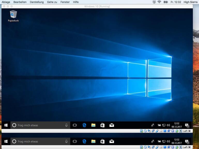Click 'Left ⌘' host key in main VirtualBox status bar
Image resolution: width=199 pixels, height=149 pixels.
pos(187,131)
